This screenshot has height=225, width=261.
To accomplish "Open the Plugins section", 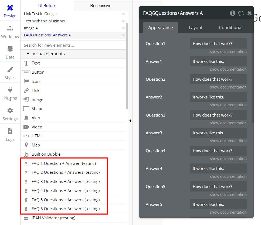I will (x=10, y=94).
